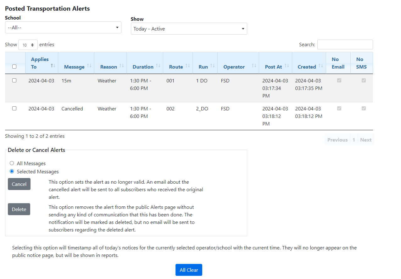Click inside the Search field

point(345,44)
